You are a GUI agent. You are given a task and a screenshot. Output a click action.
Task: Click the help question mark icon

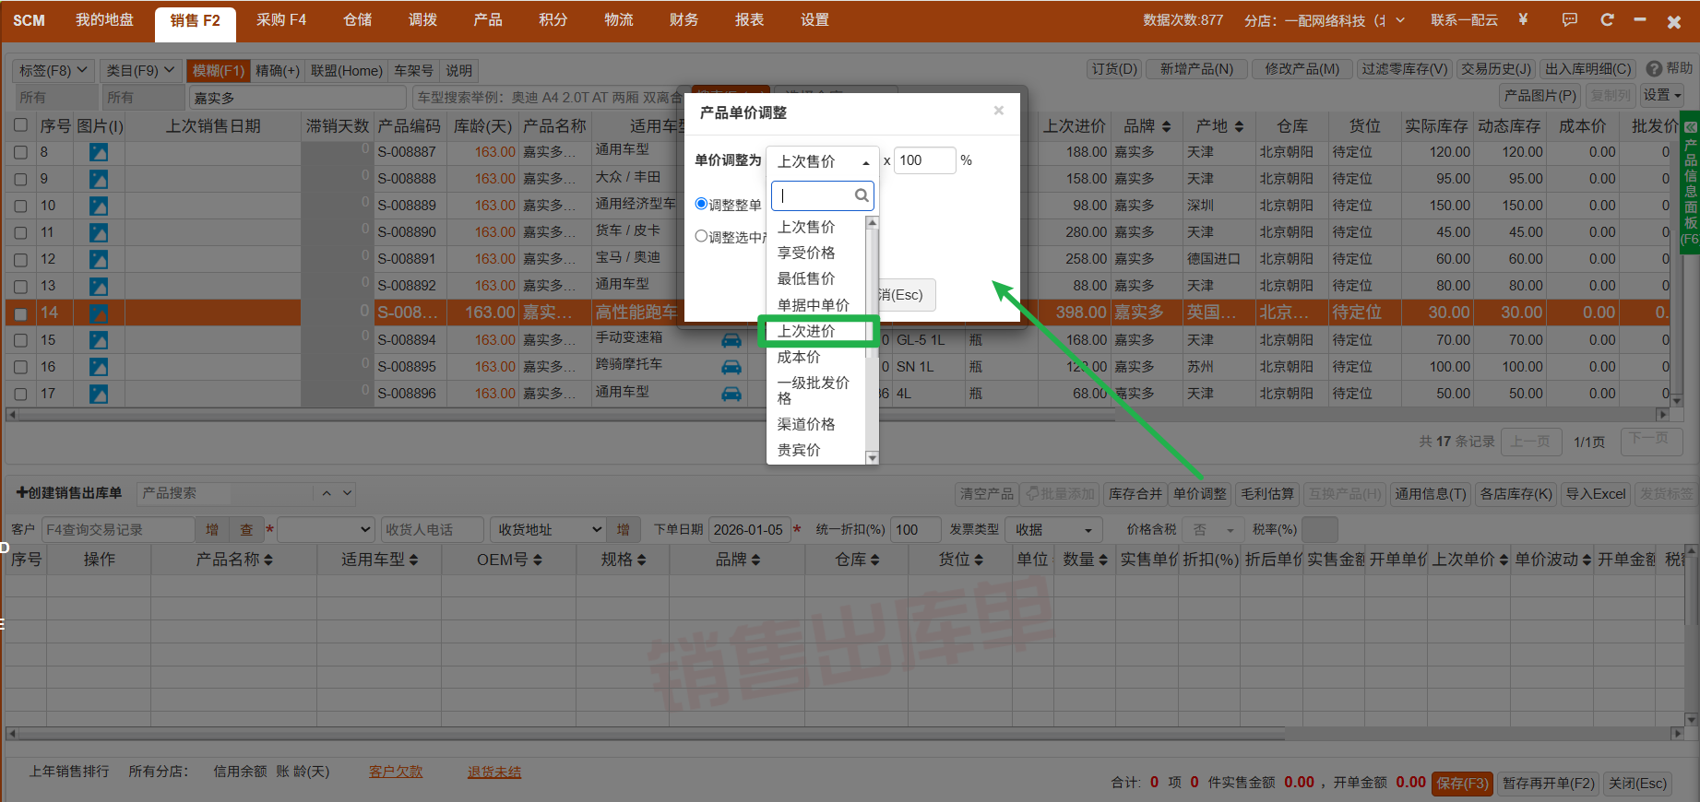tap(1654, 69)
